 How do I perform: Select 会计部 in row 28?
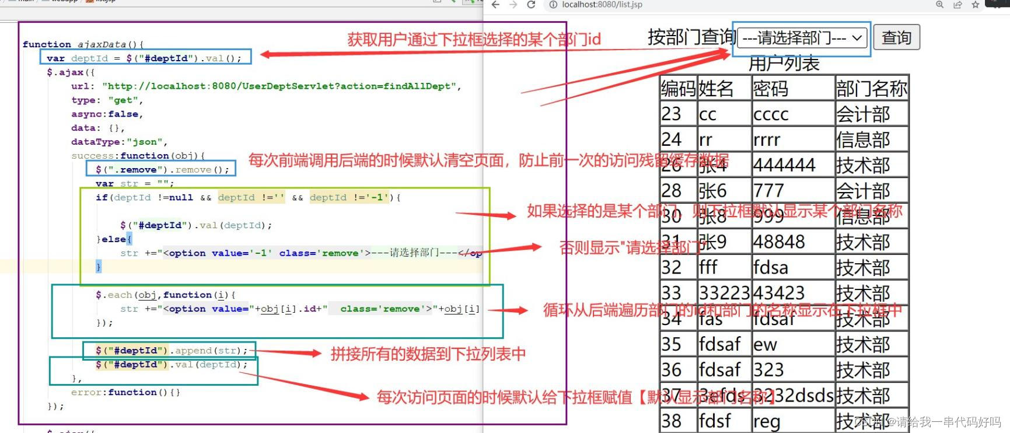point(872,191)
